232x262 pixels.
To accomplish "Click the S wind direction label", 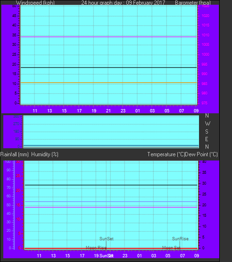I will (x=207, y=132).
